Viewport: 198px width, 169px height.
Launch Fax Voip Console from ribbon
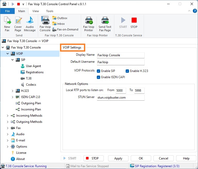[x=45, y=24]
